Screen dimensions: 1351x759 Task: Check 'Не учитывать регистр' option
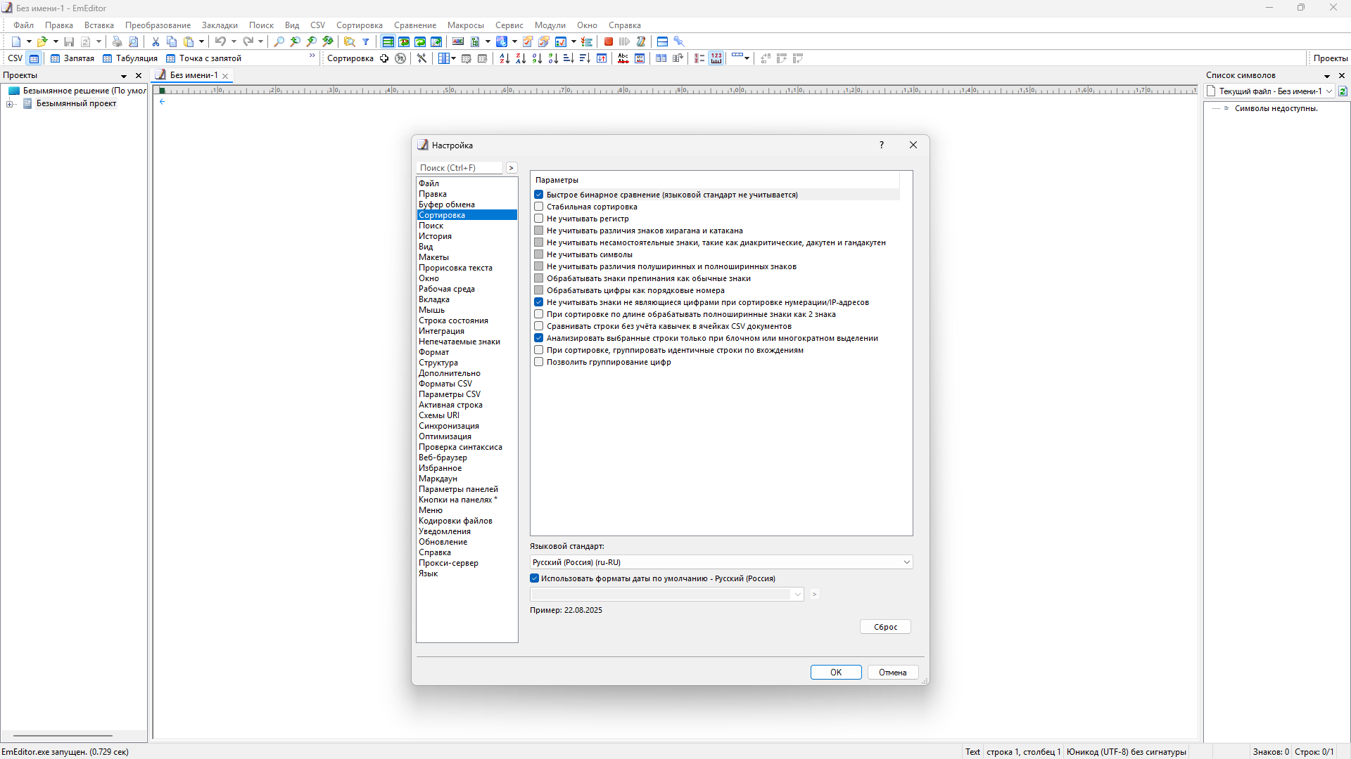point(539,219)
